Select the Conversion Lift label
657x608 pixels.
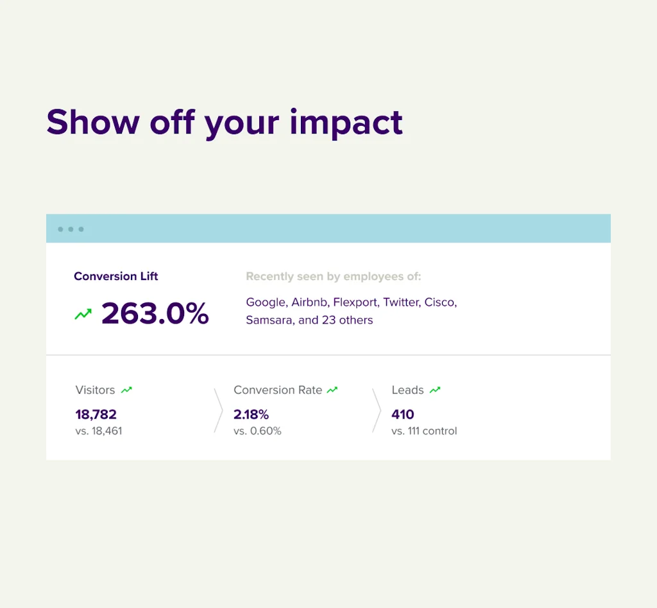click(x=115, y=277)
